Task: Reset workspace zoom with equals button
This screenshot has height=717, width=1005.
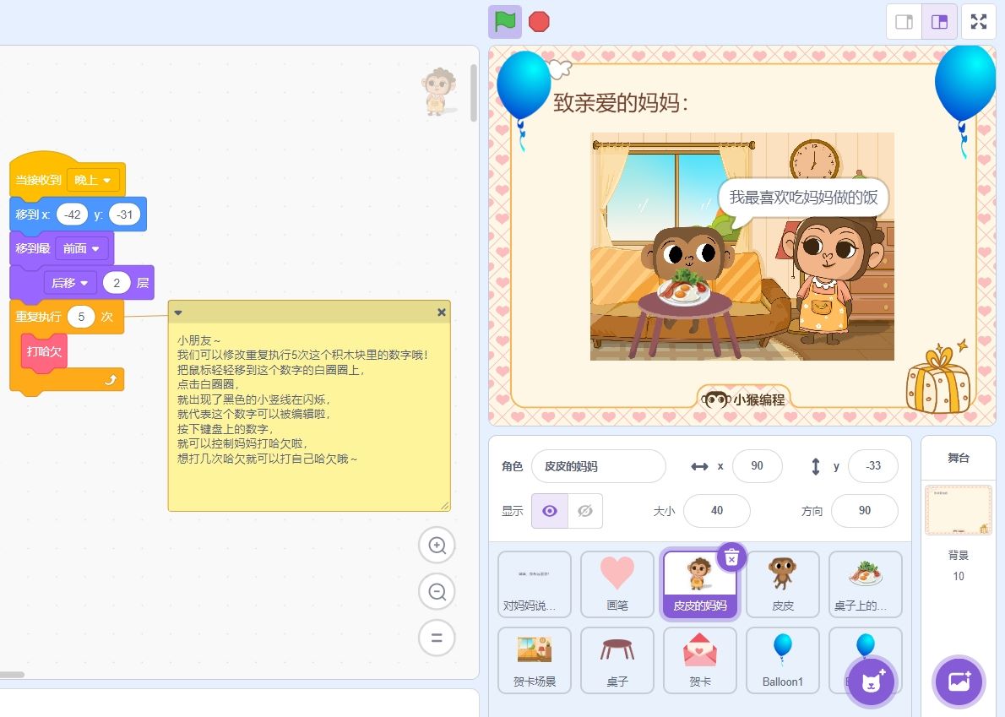Action: (x=437, y=638)
